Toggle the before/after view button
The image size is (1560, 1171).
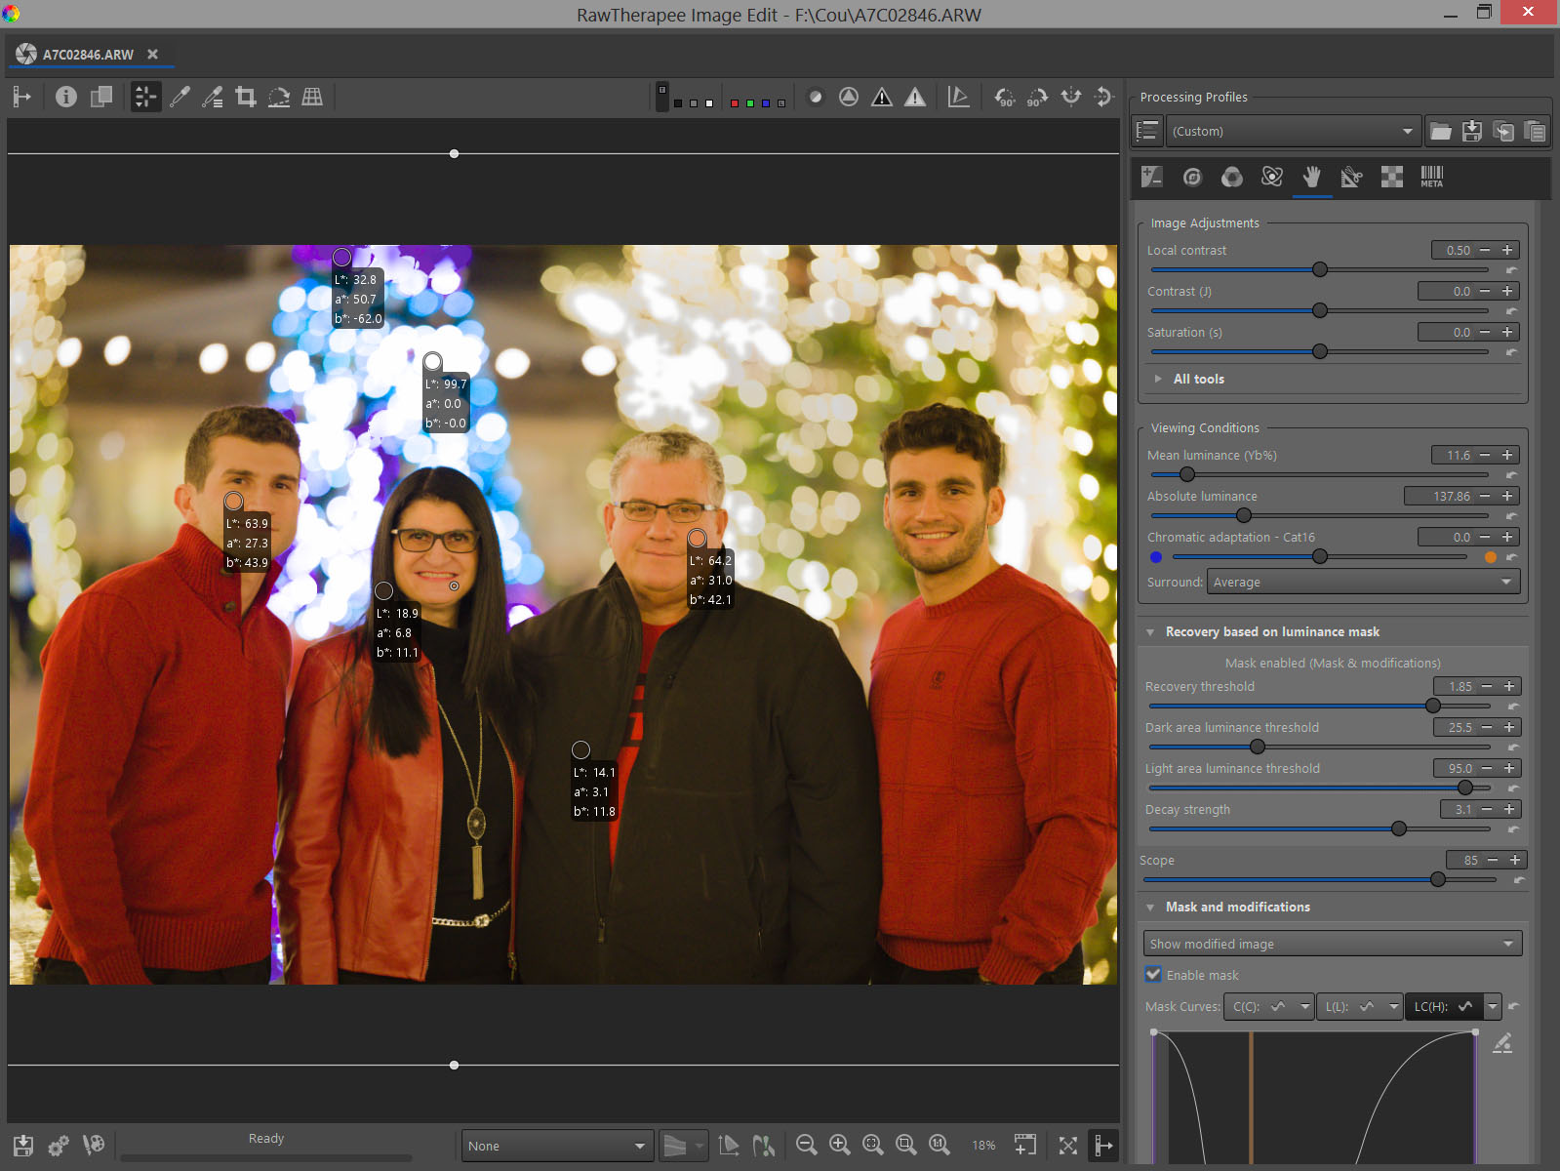pyautogui.click(x=100, y=97)
